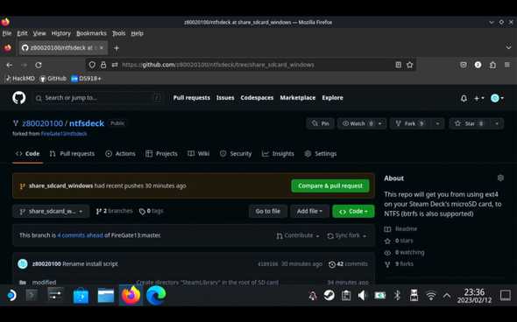Select the Security tab
This screenshot has height=322, width=517.
coord(236,154)
